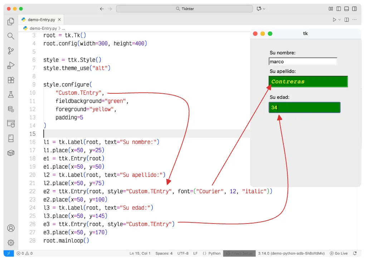This screenshot has width=365, height=260.
Task: Click demo-Entry.py in the breadcrumb bar
Action: (43, 28)
